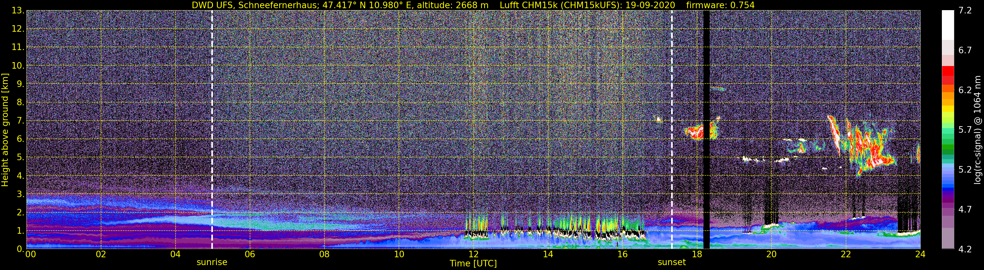Image resolution: width=984 pixels, height=270 pixels.
Task: Click the time axis tick label 24
Action: tap(920, 254)
